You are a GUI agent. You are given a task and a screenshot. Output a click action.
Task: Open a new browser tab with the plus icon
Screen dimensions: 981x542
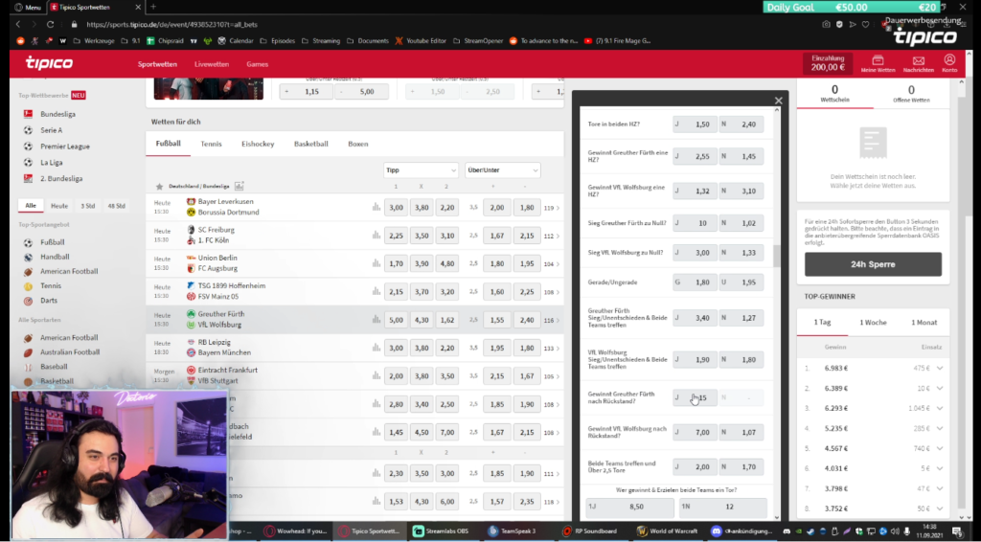[x=153, y=7]
